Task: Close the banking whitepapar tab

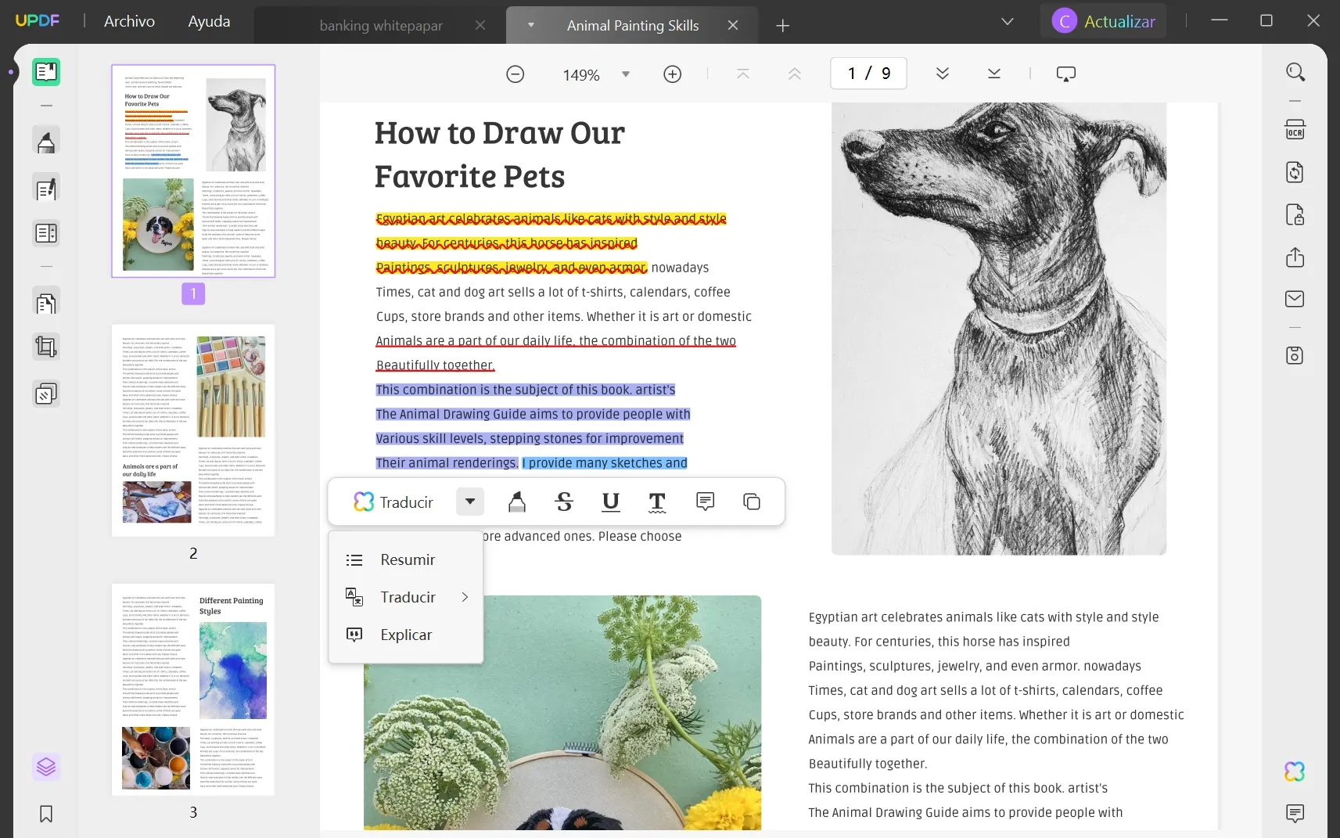Action: pos(480,26)
